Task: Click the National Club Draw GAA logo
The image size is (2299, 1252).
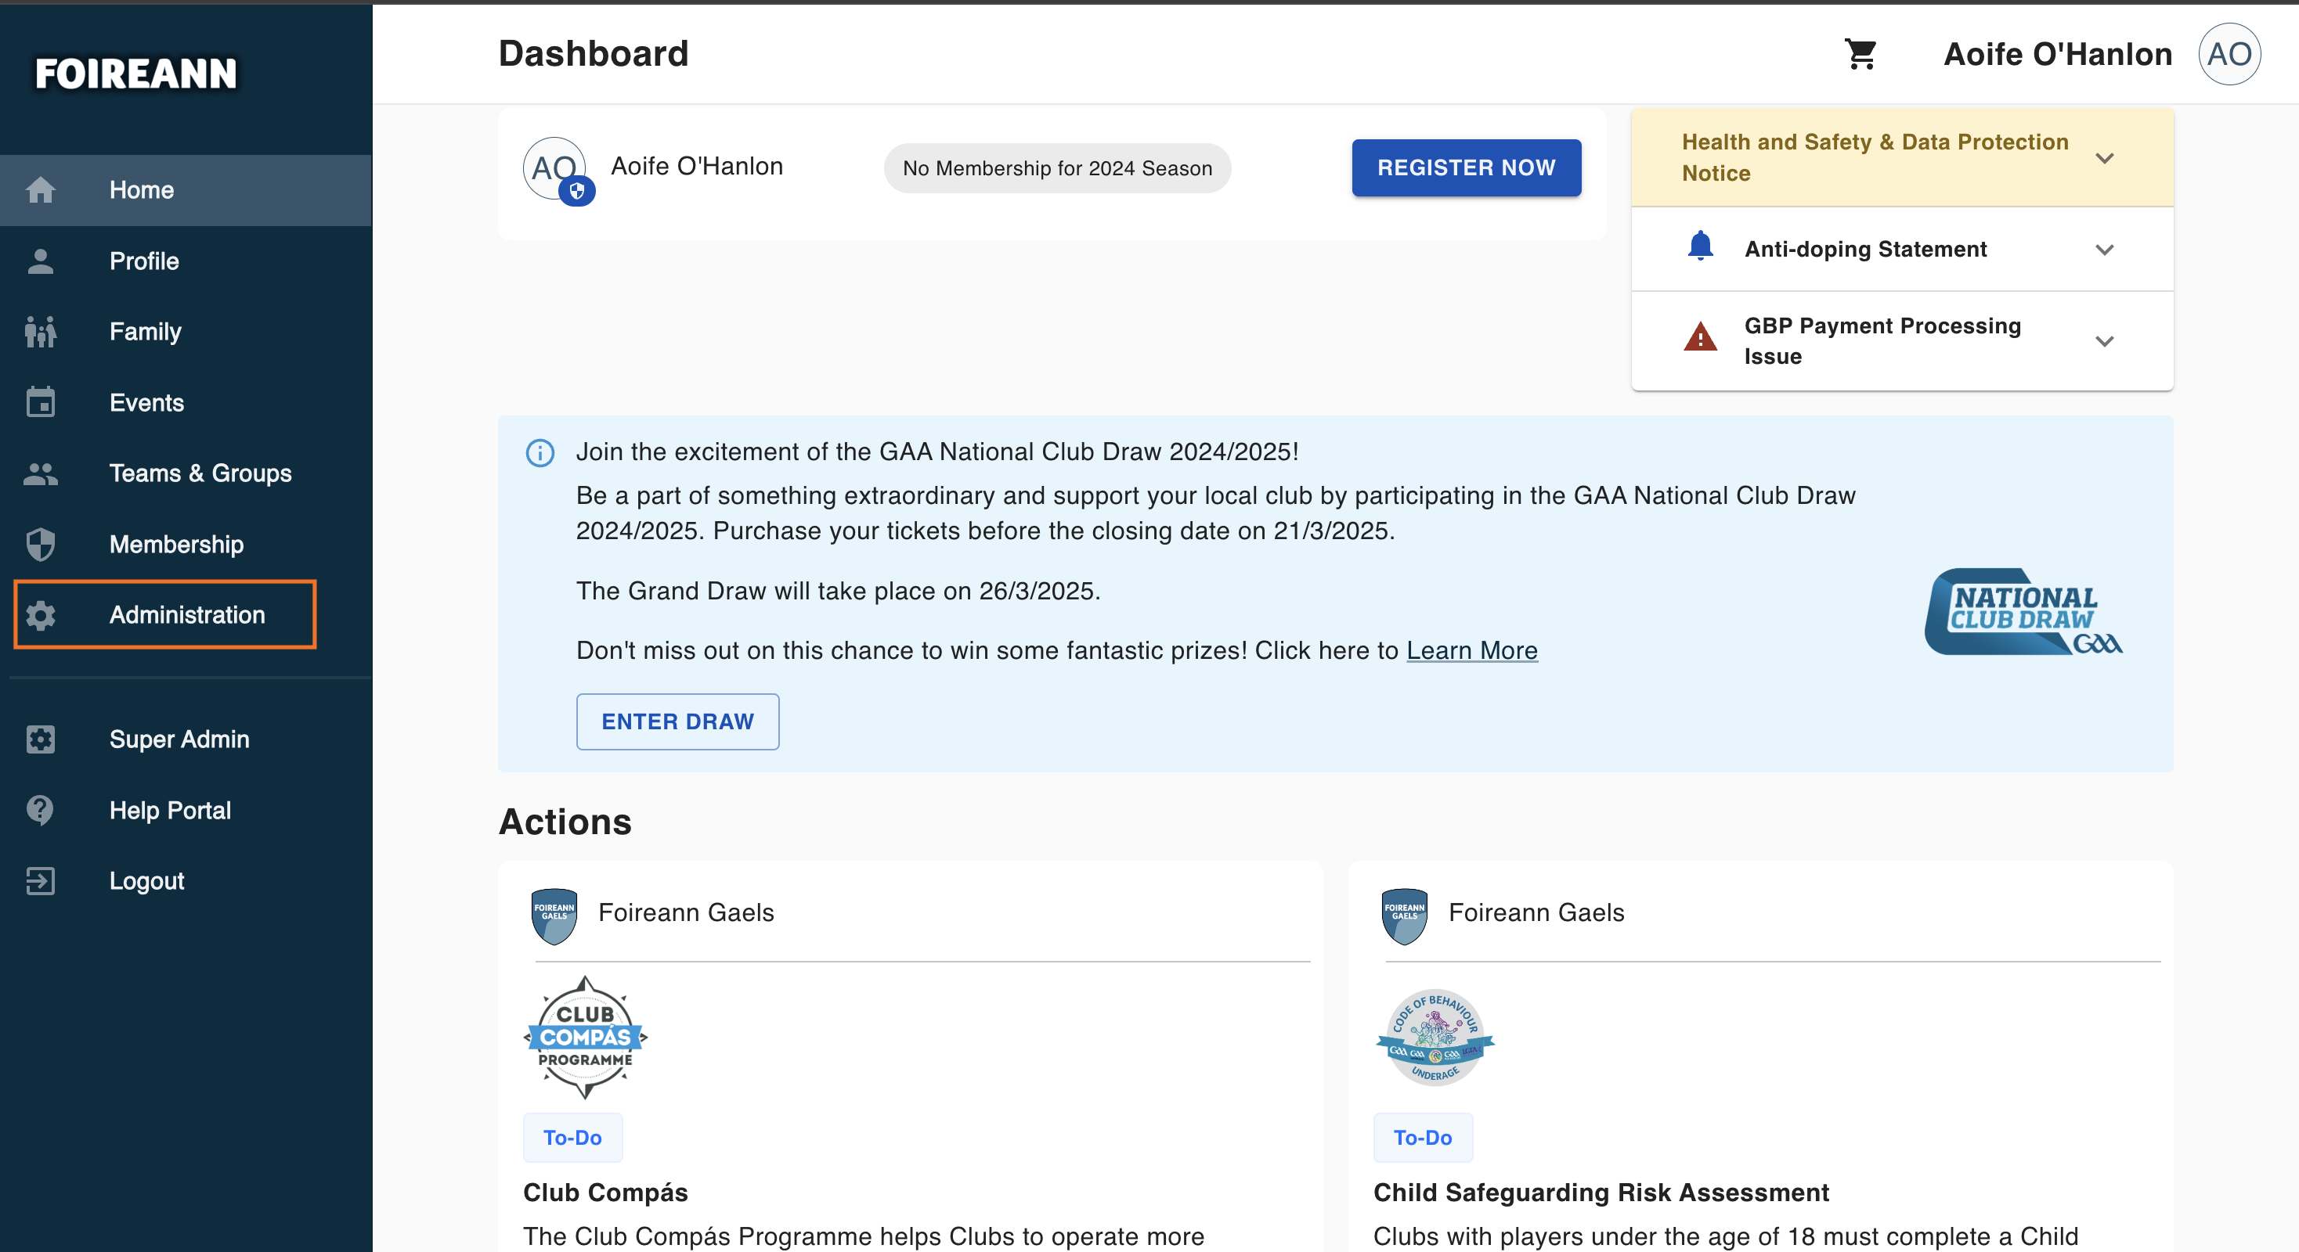Action: pos(2023,612)
